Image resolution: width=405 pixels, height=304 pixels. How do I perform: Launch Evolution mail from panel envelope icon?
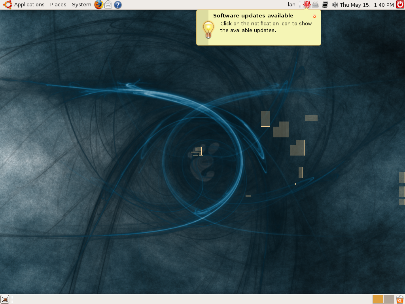point(108,5)
